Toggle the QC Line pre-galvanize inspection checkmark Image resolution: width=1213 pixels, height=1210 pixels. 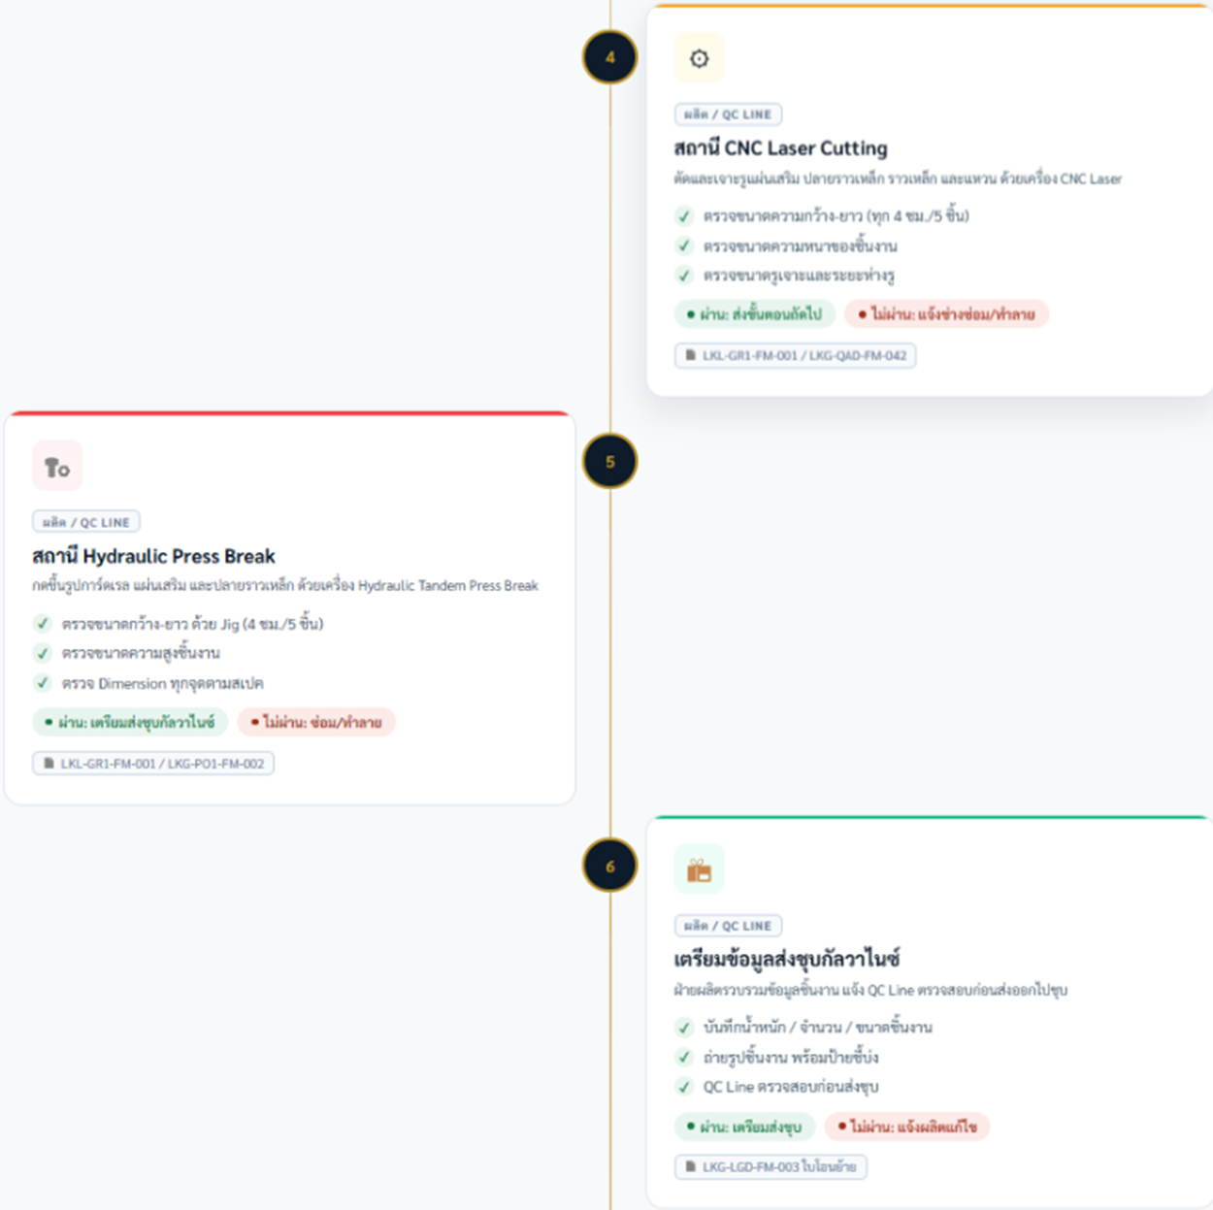point(684,1087)
